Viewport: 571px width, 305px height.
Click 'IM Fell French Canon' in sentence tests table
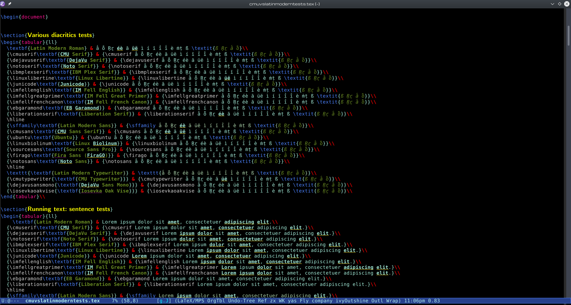117,273
